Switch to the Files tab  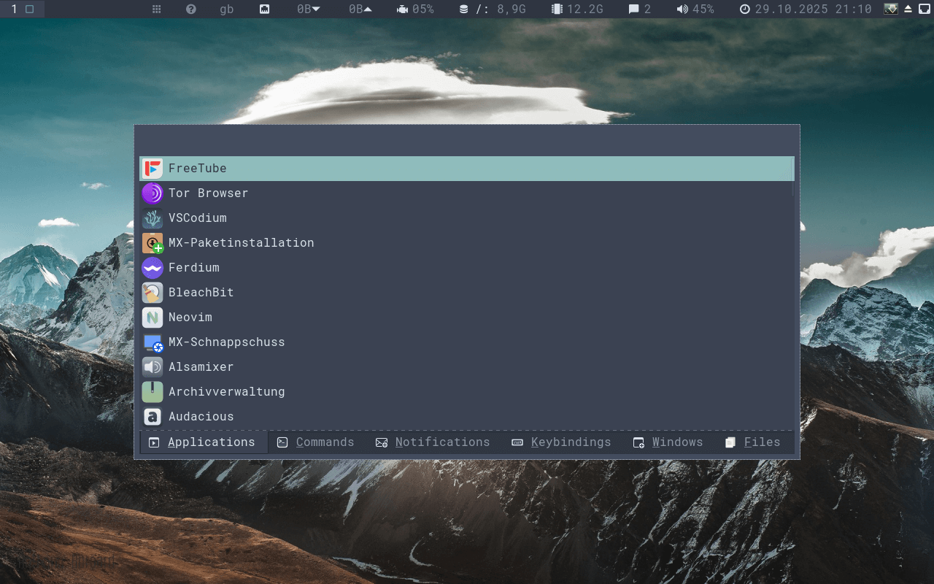[754, 442]
